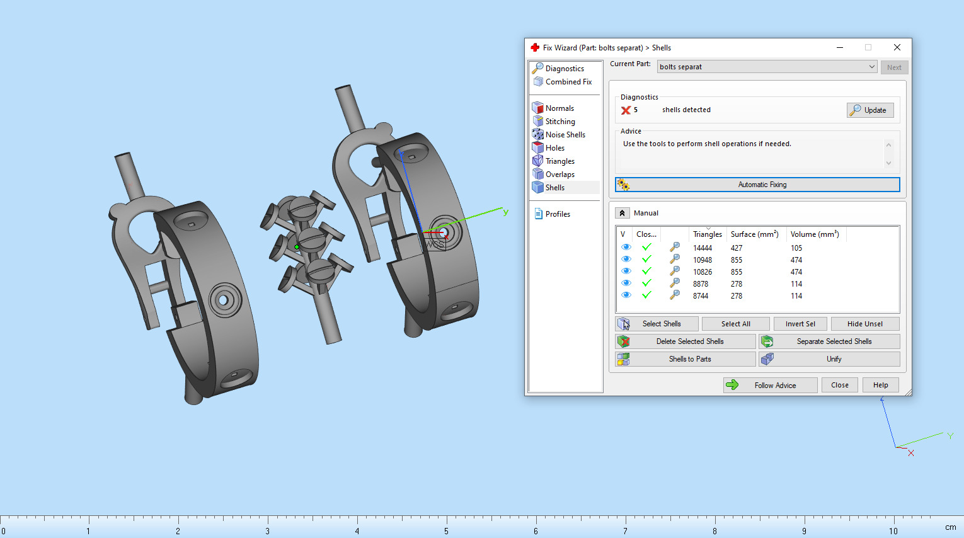Toggle visibility of the 10948-triangle shell

click(x=626, y=260)
